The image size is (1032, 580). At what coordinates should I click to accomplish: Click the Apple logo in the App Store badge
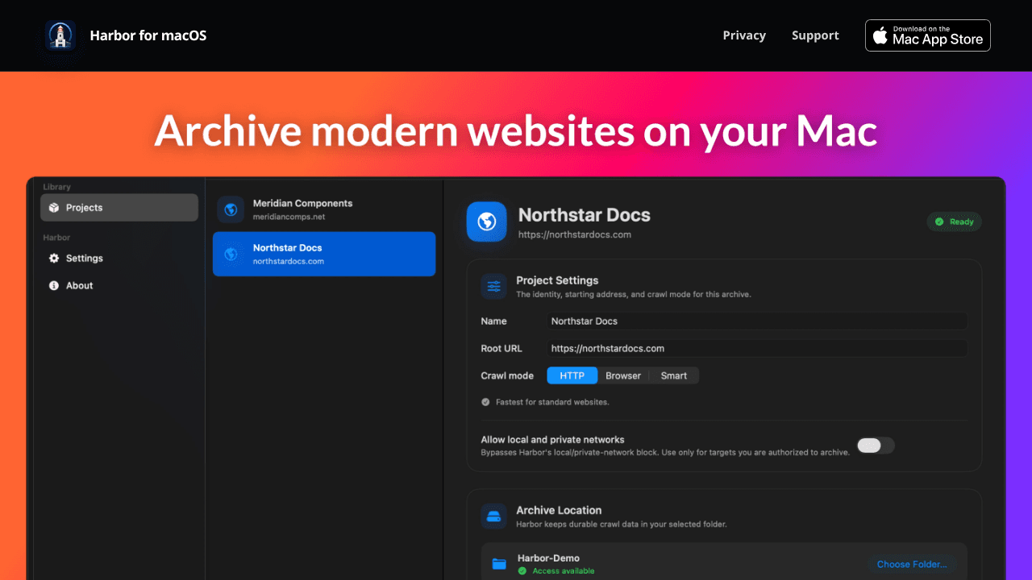tap(880, 35)
